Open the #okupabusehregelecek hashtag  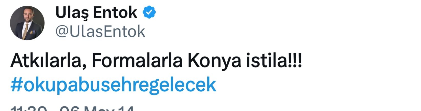(113, 85)
